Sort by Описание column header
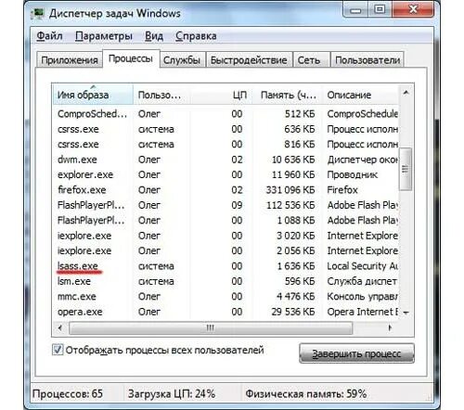 click(x=361, y=95)
